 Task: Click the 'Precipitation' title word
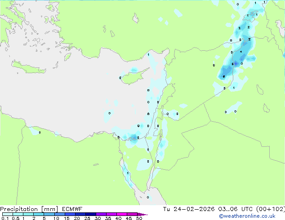(19, 209)
